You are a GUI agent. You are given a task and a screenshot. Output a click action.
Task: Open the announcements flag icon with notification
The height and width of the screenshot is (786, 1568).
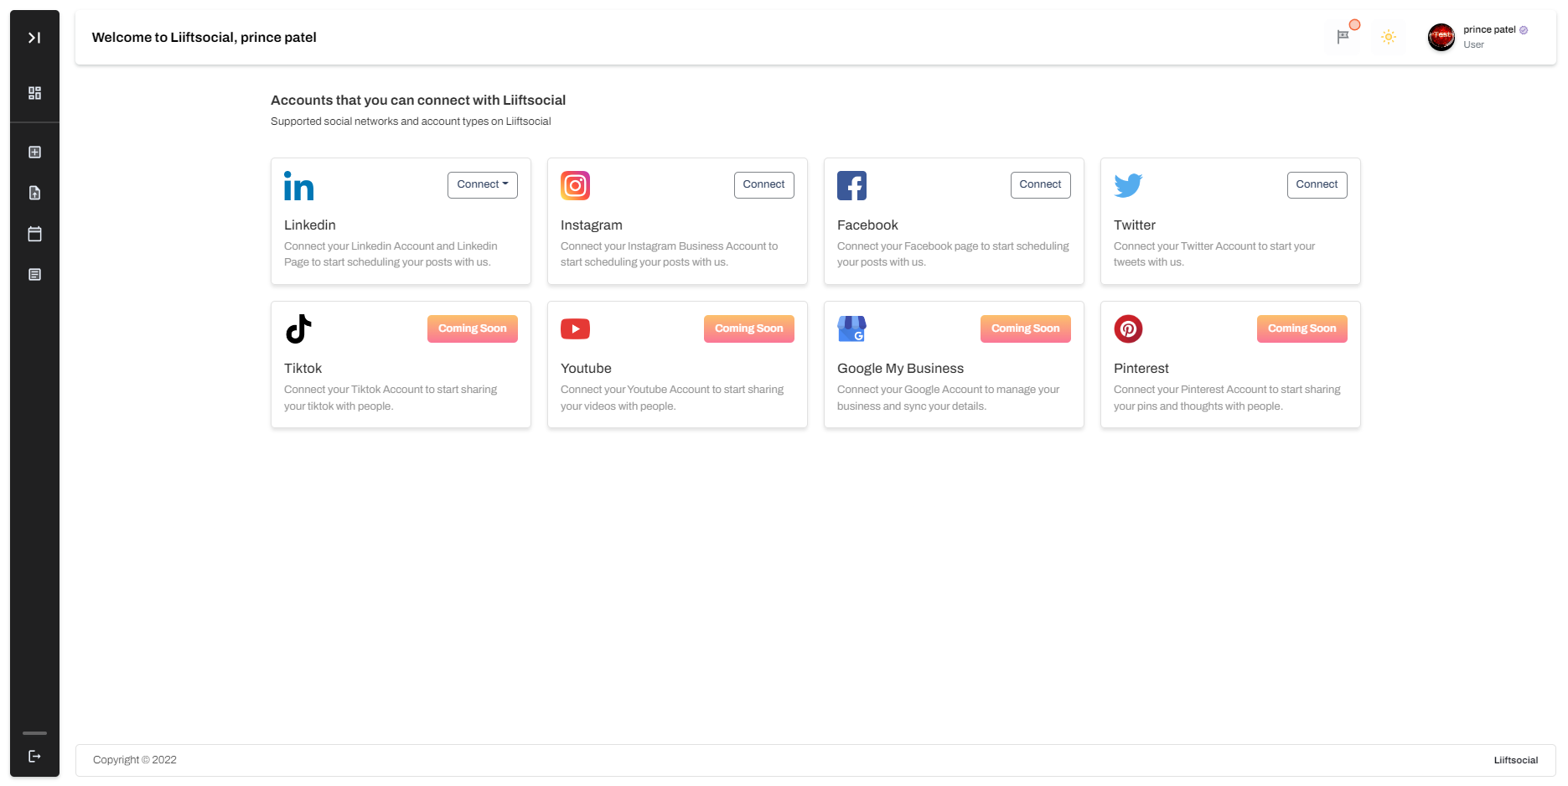tap(1343, 37)
